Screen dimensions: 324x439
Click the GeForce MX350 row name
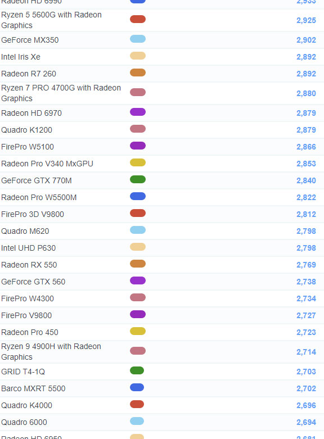coord(30,40)
